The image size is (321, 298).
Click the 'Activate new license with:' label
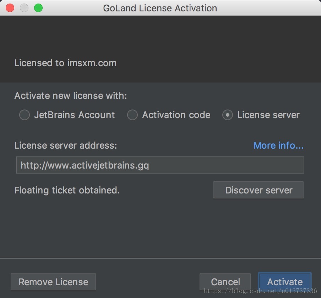click(71, 96)
